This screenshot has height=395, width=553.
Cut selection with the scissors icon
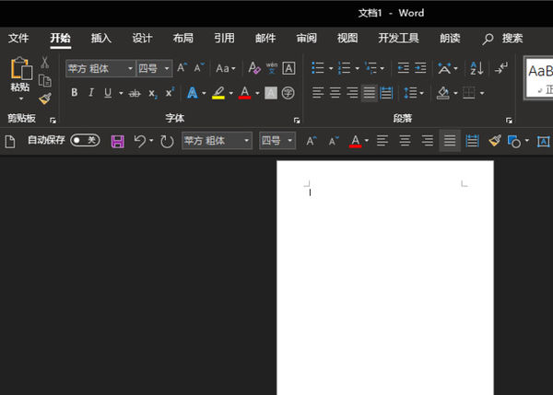tap(45, 63)
